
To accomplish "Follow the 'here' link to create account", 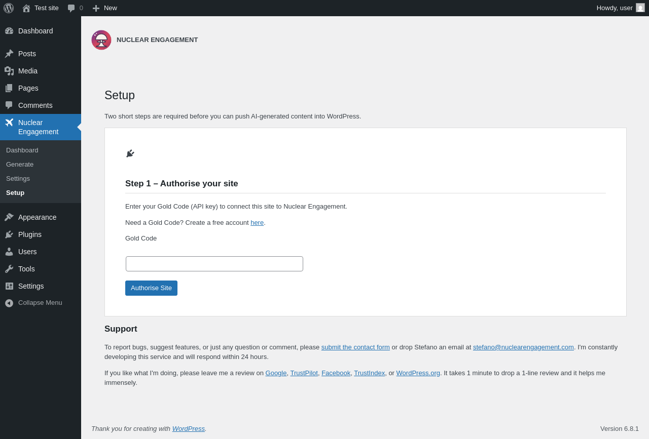I will pyautogui.click(x=257, y=223).
